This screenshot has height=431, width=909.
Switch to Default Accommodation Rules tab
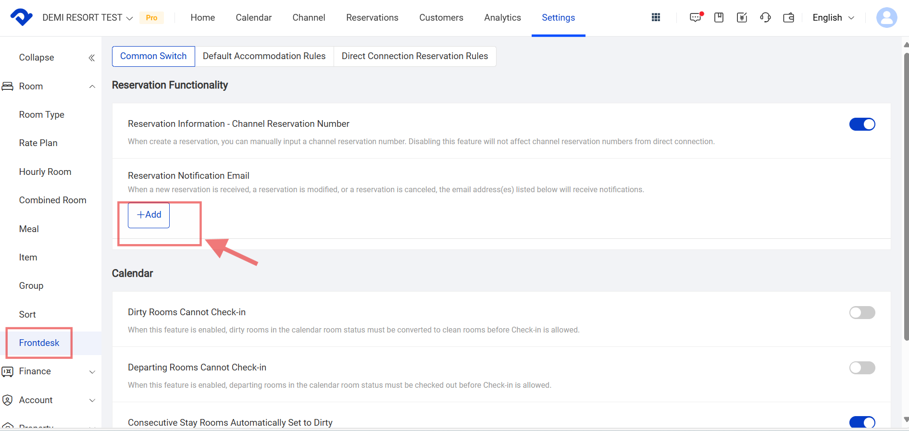pyautogui.click(x=264, y=56)
